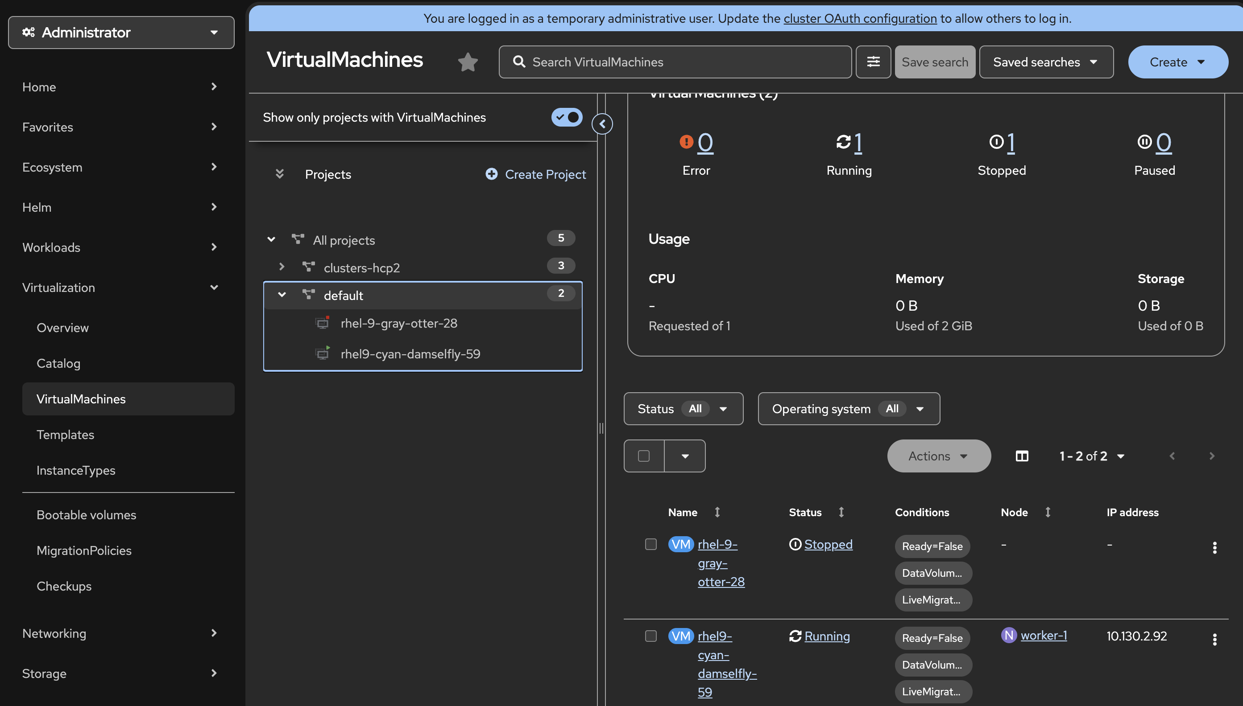Open the Status filter dropdown
The height and width of the screenshot is (706, 1243).
point(683,409)
